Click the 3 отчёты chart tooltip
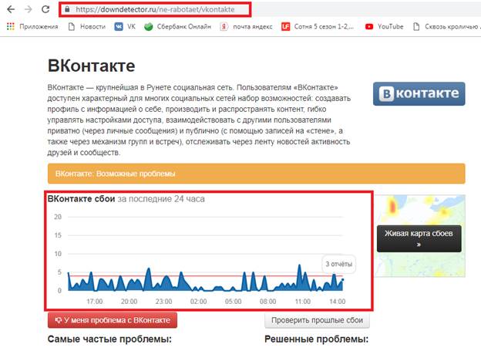Image resolution: width=481 pixels, height=351 pixels. 338,264
